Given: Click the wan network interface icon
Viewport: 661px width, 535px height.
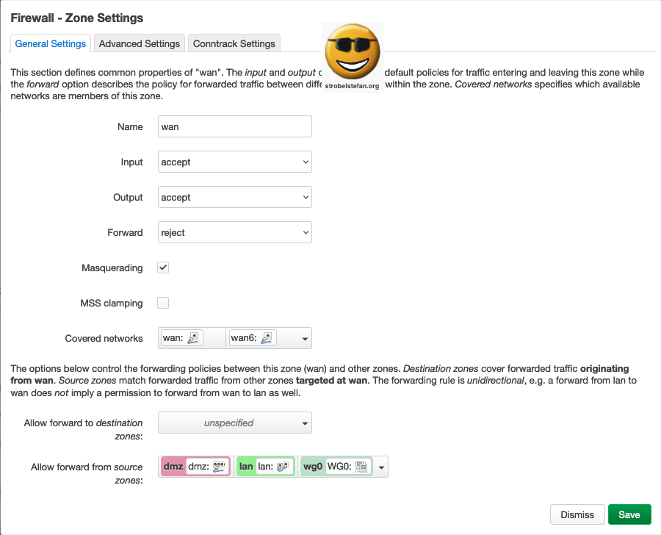Looking at the screenshot, I should tap(192, 338).
